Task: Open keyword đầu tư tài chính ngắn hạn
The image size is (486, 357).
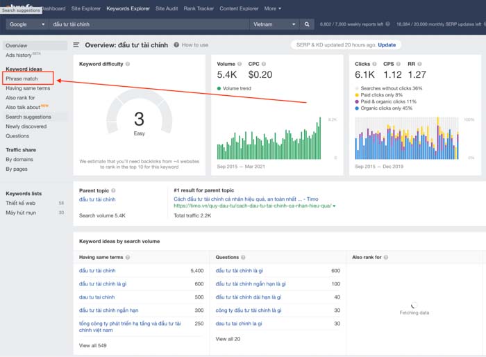Action: (109, 310)
